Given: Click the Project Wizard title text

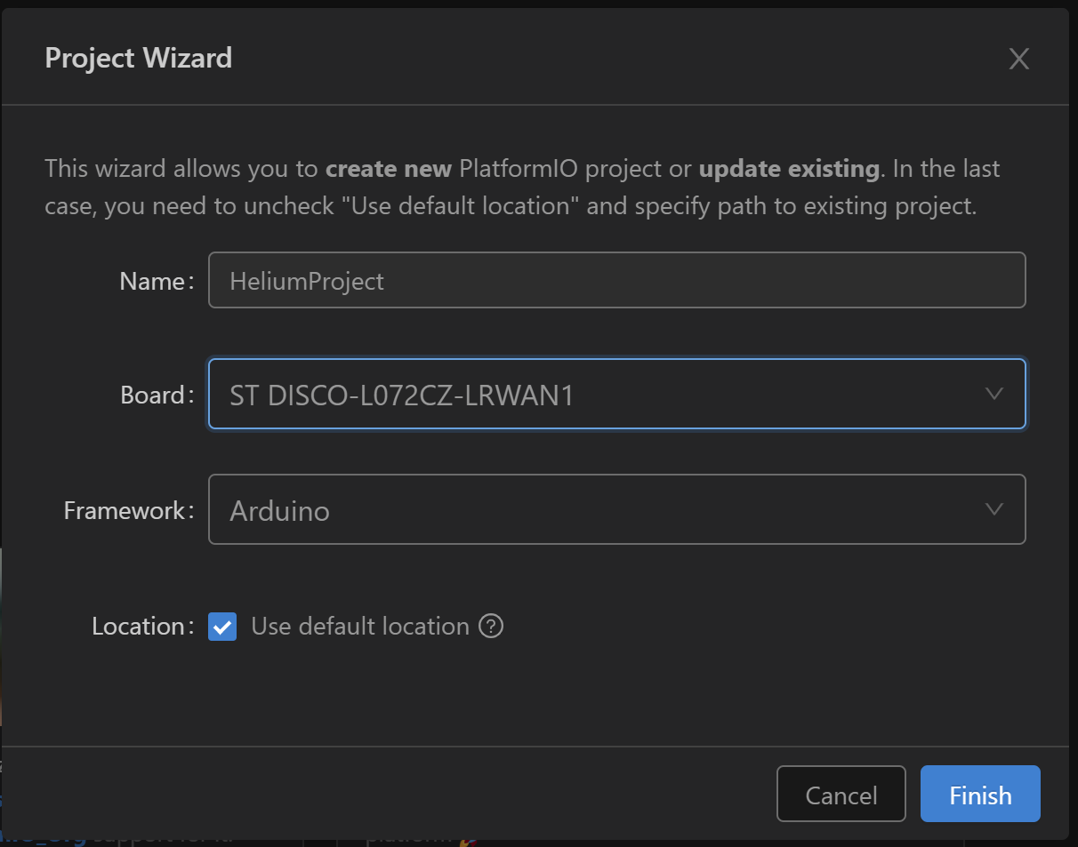Looking at the screenshot, I should click(139, 59).
